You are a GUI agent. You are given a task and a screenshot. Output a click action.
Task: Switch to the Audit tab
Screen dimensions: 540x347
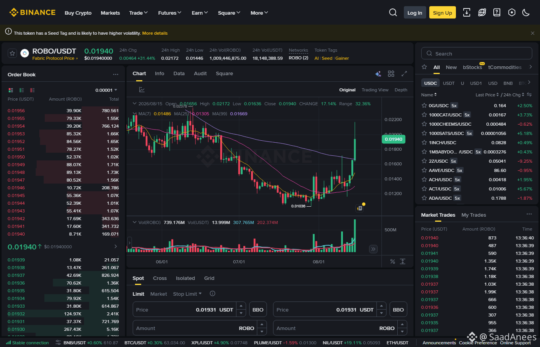point(200,74)
